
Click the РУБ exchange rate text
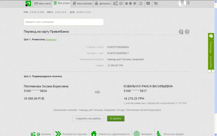34,12
